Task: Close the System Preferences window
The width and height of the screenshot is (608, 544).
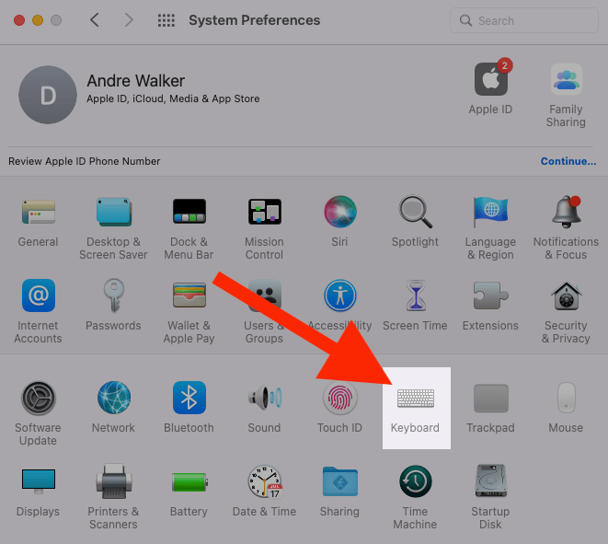Action: pyautogui.click(x=19, y=20)
